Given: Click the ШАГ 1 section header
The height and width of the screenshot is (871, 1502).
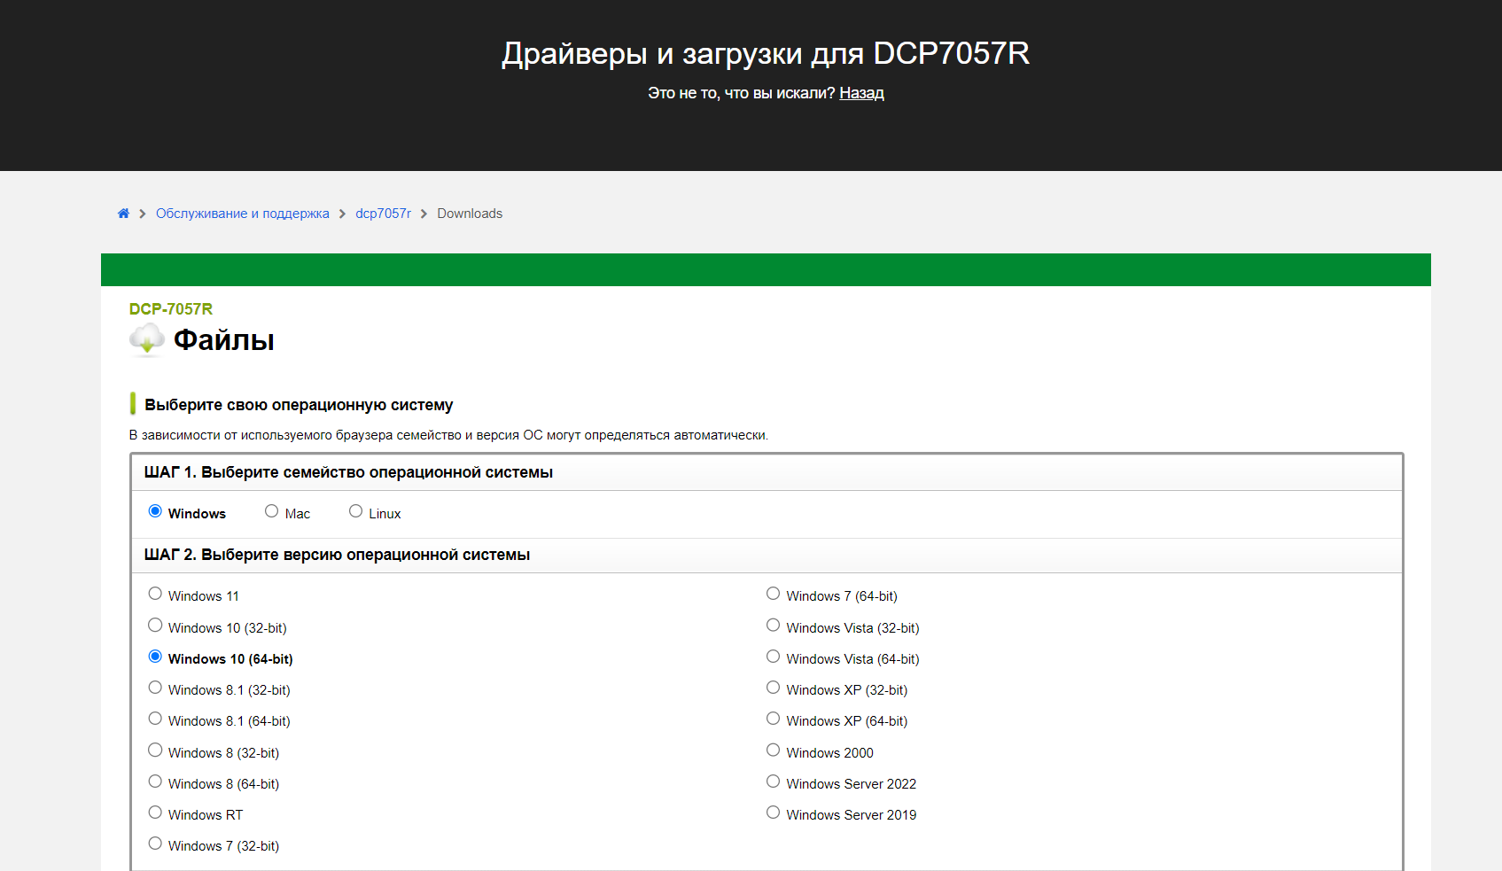Looking at the screenshot, I should [x=767, y=472].
